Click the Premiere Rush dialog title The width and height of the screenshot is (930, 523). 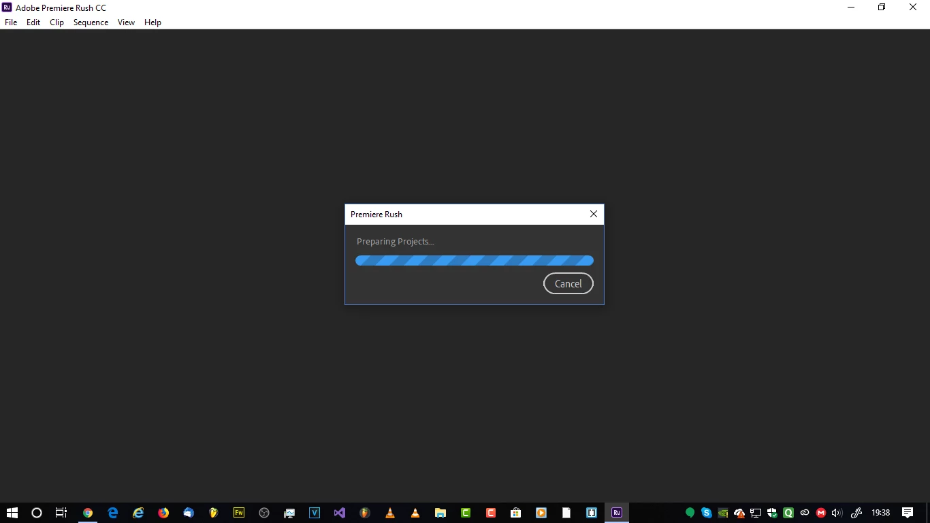point(376,214)
